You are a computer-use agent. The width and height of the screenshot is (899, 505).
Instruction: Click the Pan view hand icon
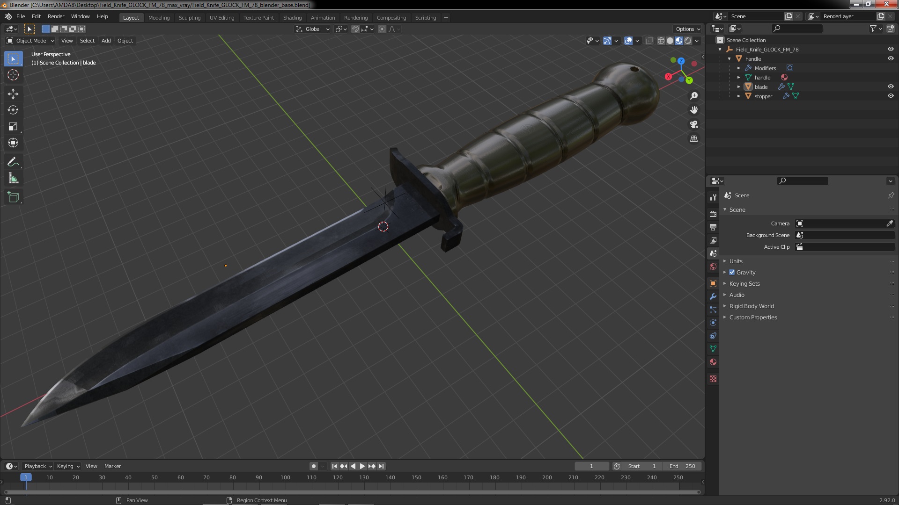[694, 110]
